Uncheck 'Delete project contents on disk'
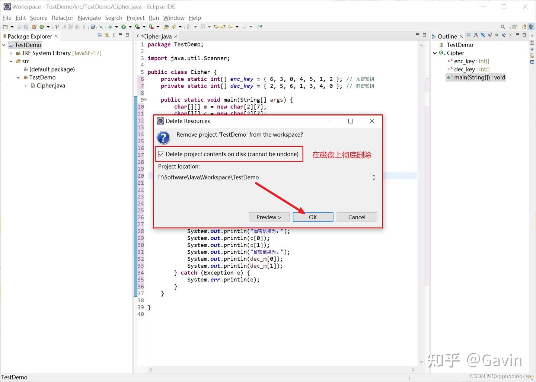The width and height of the screenshot is (536, 382). coord(161,154)
